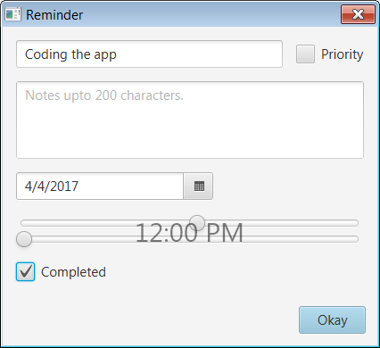Click the "Priority" label text

click(x=343, y=54)
